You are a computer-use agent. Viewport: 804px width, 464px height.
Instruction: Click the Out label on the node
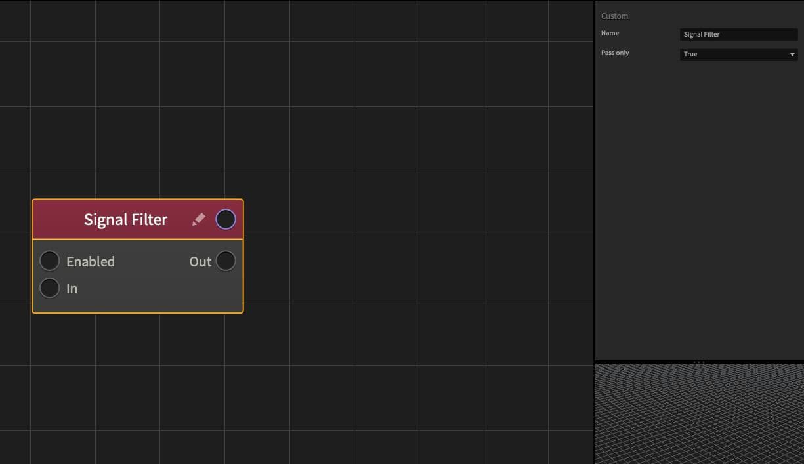(200, 261)
